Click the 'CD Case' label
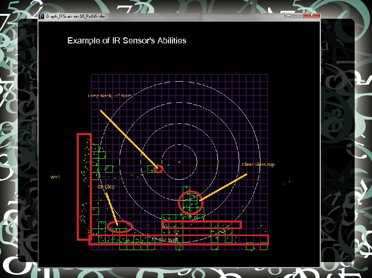 click(x=106, y=187)
